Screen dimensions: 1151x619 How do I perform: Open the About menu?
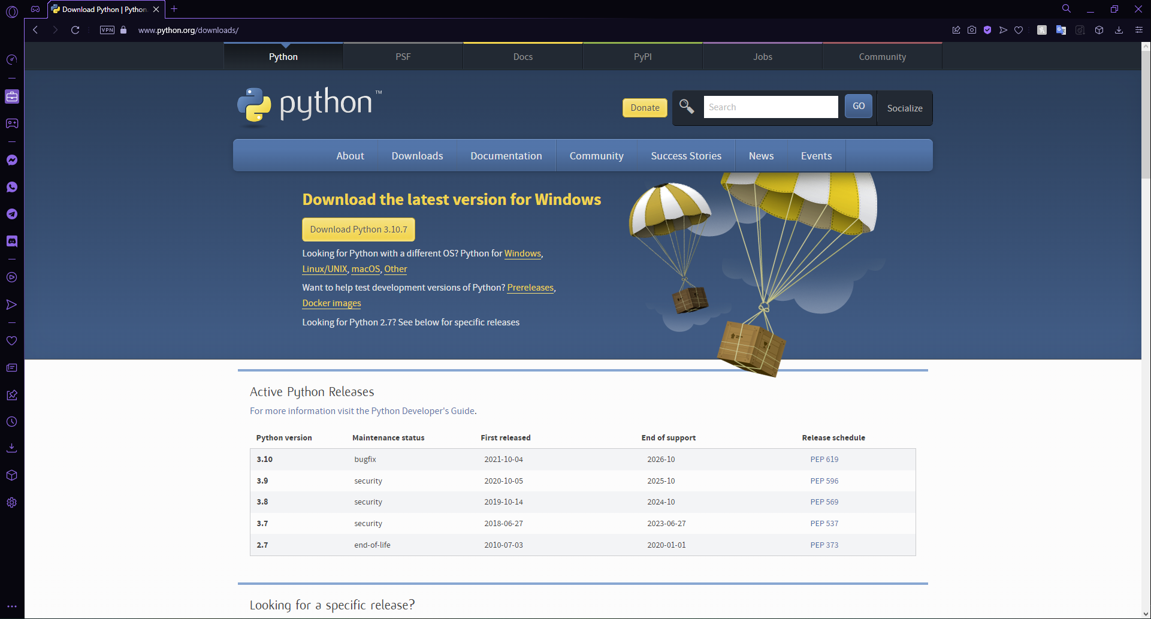(350, 156)
